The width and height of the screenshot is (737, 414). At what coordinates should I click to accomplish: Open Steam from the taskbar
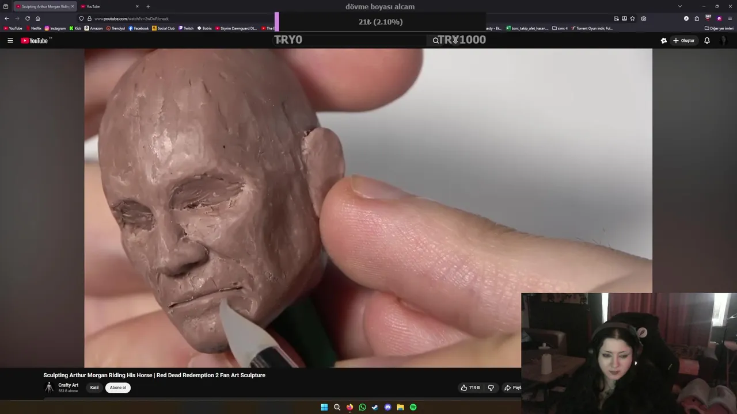375,407
